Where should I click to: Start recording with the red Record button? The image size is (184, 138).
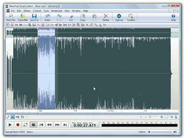pyautogui.click(x=18, y=125)
